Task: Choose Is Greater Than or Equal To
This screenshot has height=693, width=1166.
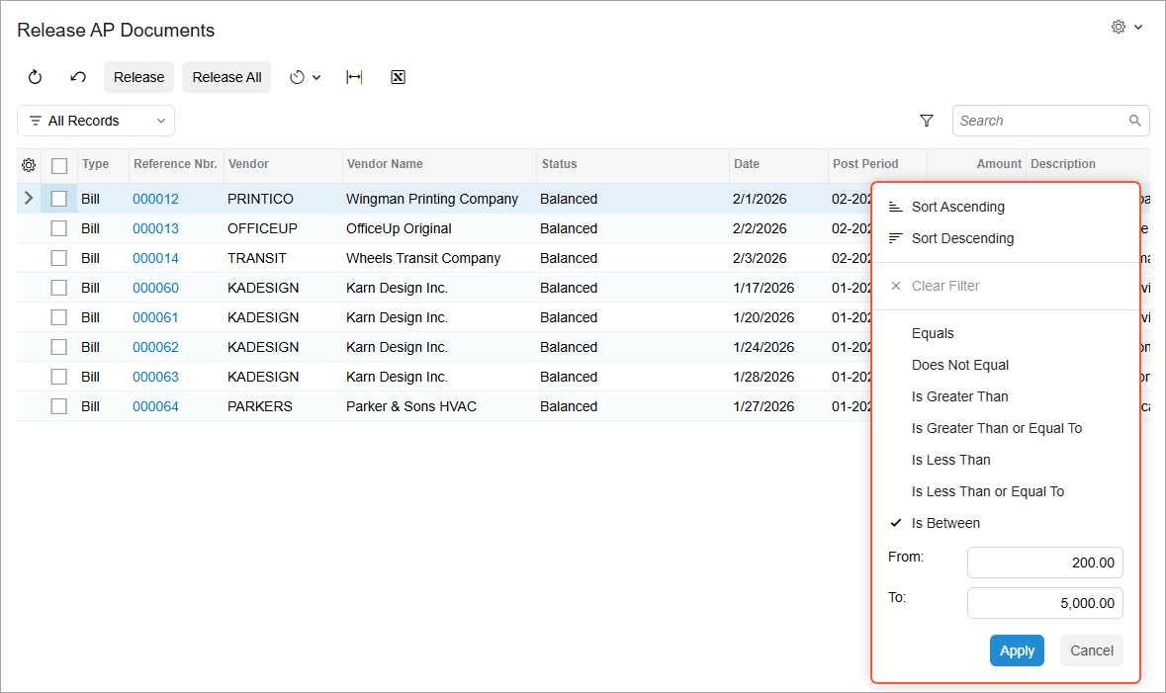Action: [x=997, y=428]
